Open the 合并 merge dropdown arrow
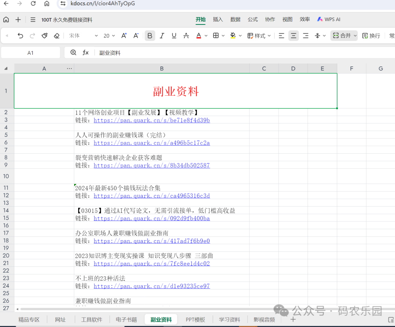This screenshot has width=395, height=327. click(355, 36)
